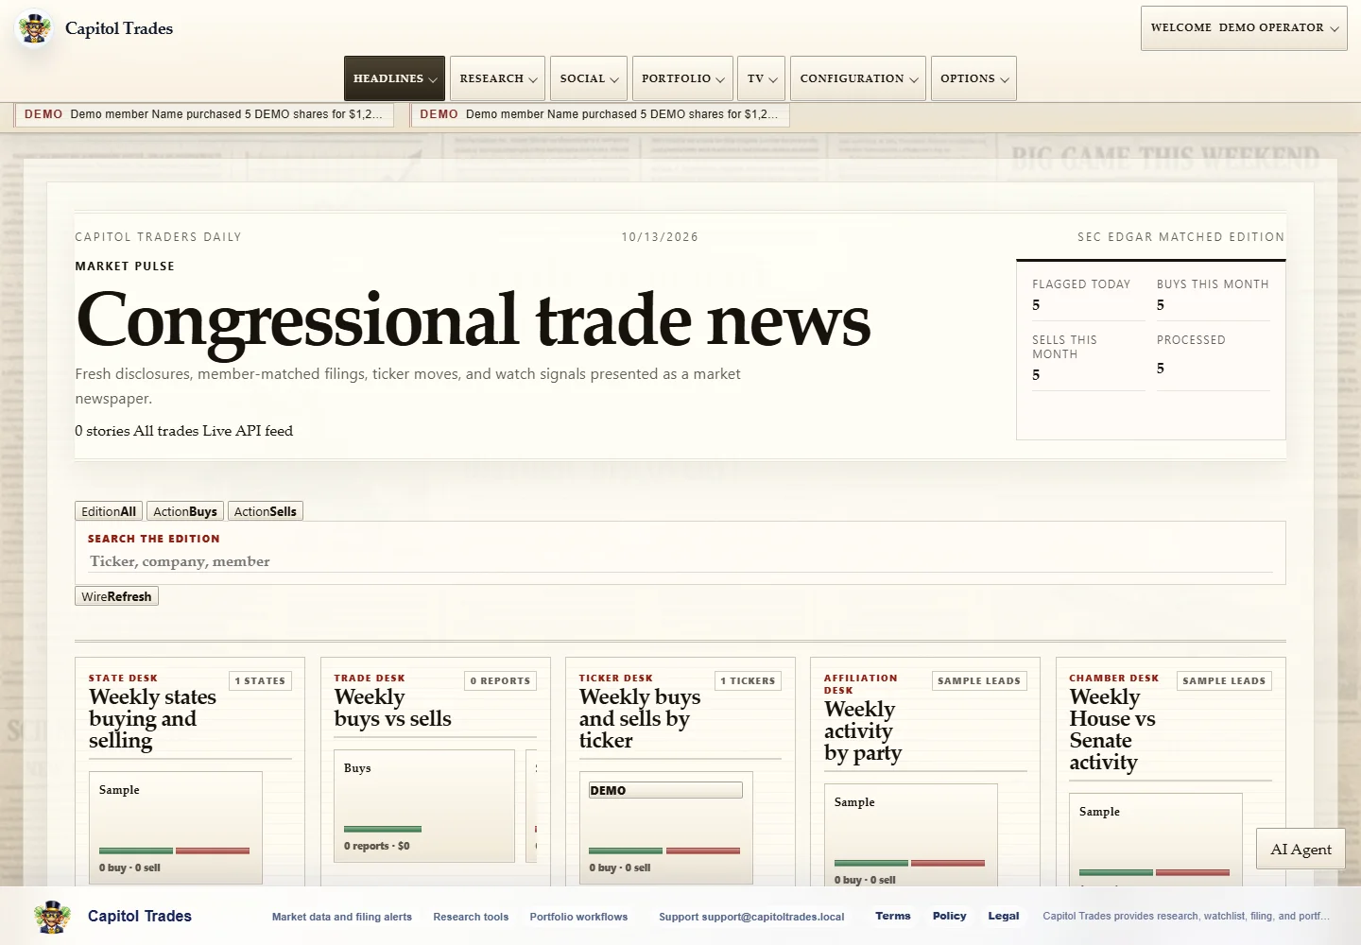Click the 1 Tickers badge on Ticker Desk
Image resolution: width=1361 pixels, height=945 pixels.
coord(748,680)
